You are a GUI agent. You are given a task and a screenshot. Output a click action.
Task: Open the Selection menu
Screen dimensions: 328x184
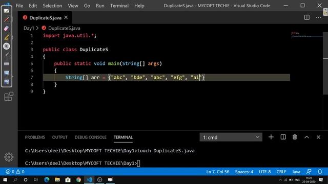click(52, 6)
